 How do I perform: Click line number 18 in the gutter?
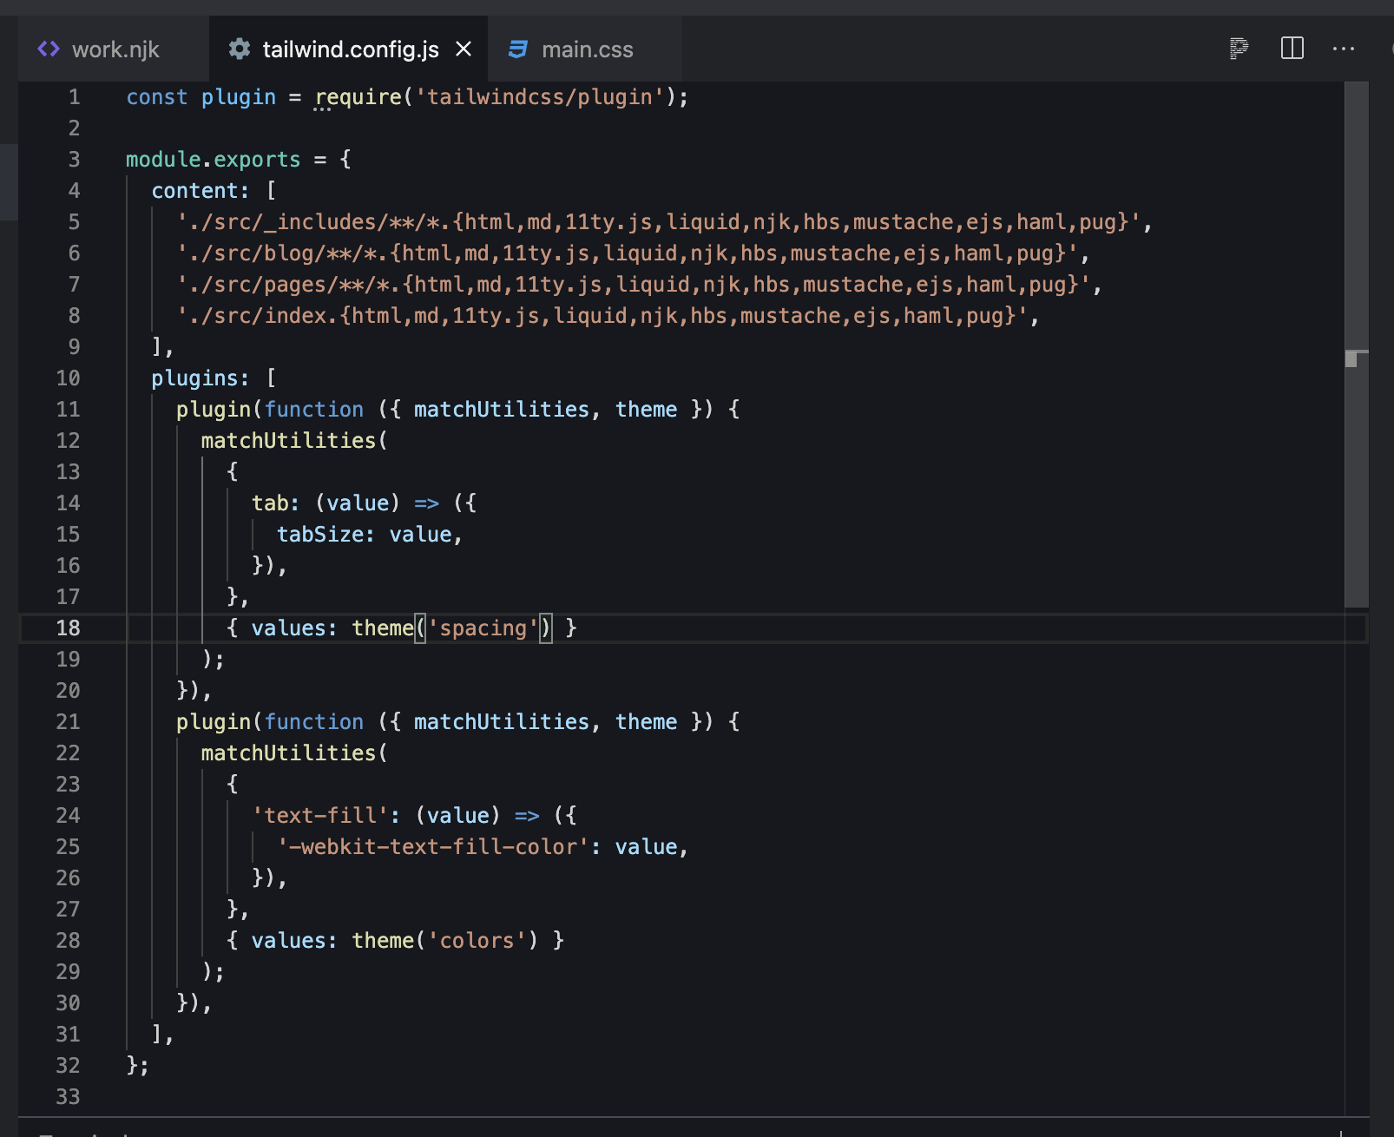[69, 628]
